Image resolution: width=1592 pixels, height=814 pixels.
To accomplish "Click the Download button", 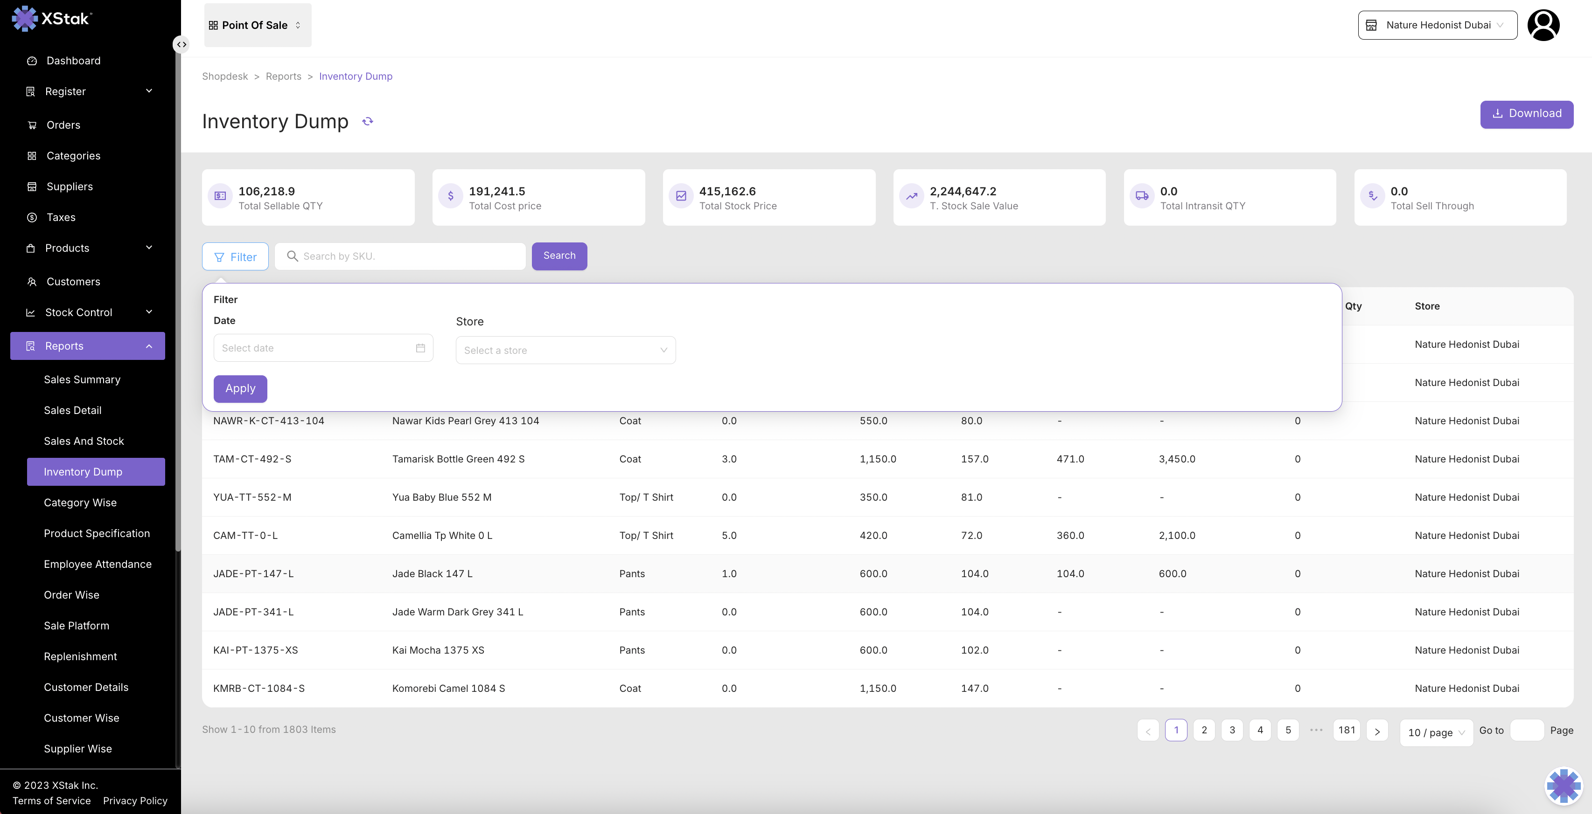I will (1526, 114).
